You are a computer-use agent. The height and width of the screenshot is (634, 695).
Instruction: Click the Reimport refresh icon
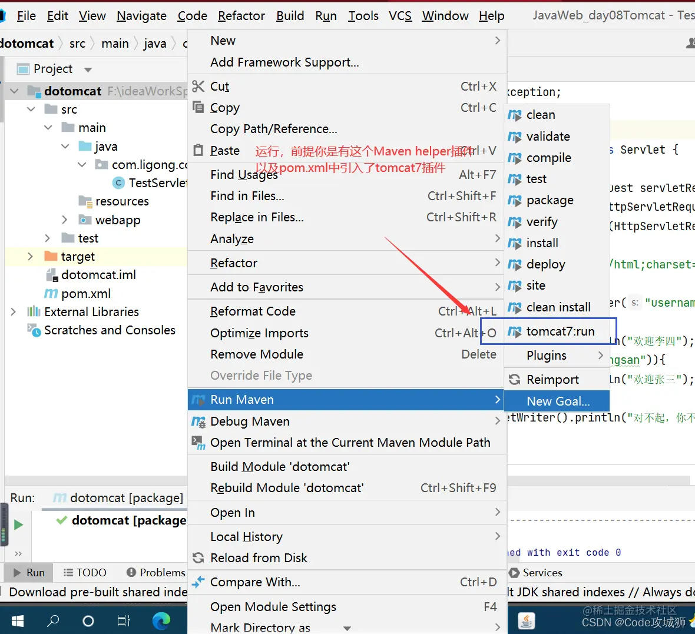pyautogui.click(x=514, y=380)
